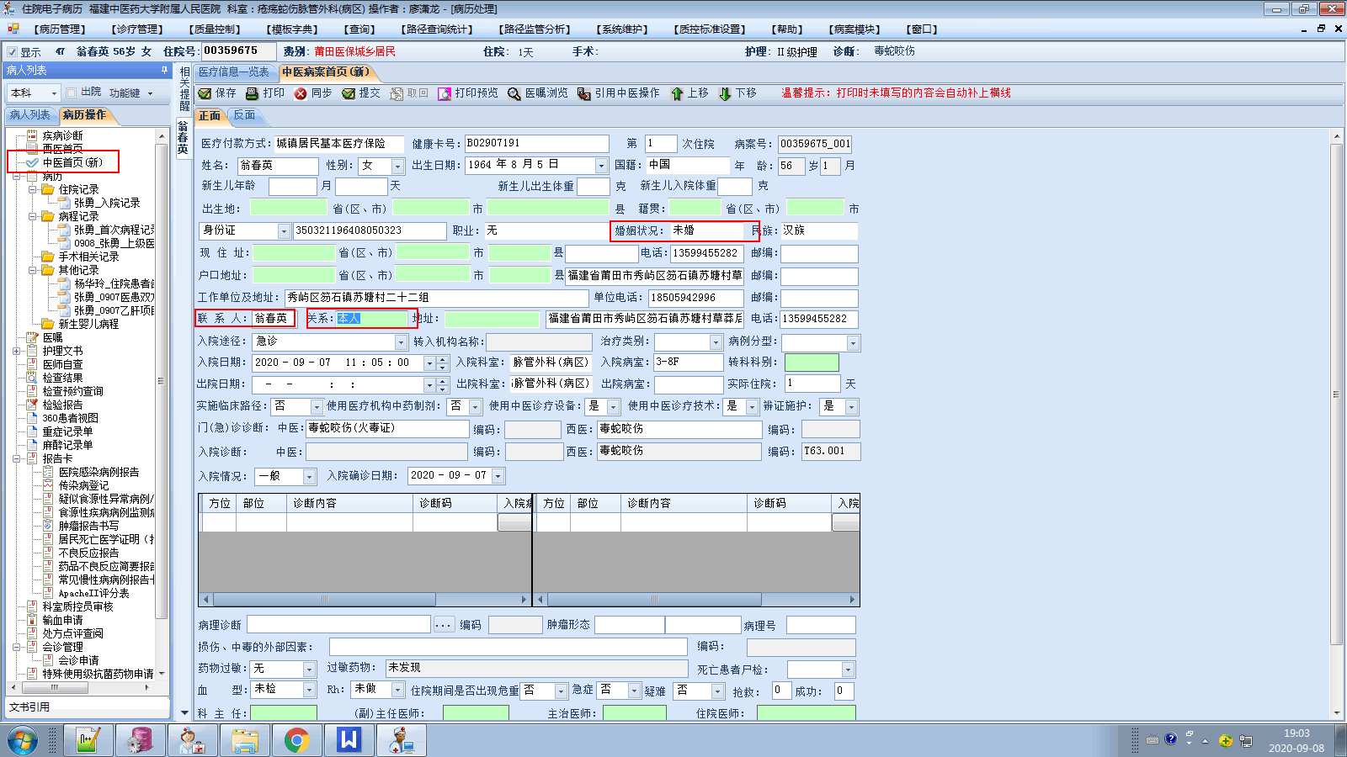This screenshot has height=757, width=1347.
Task: Open the 药物过敏 dropdown
Action: pos(309,669)
